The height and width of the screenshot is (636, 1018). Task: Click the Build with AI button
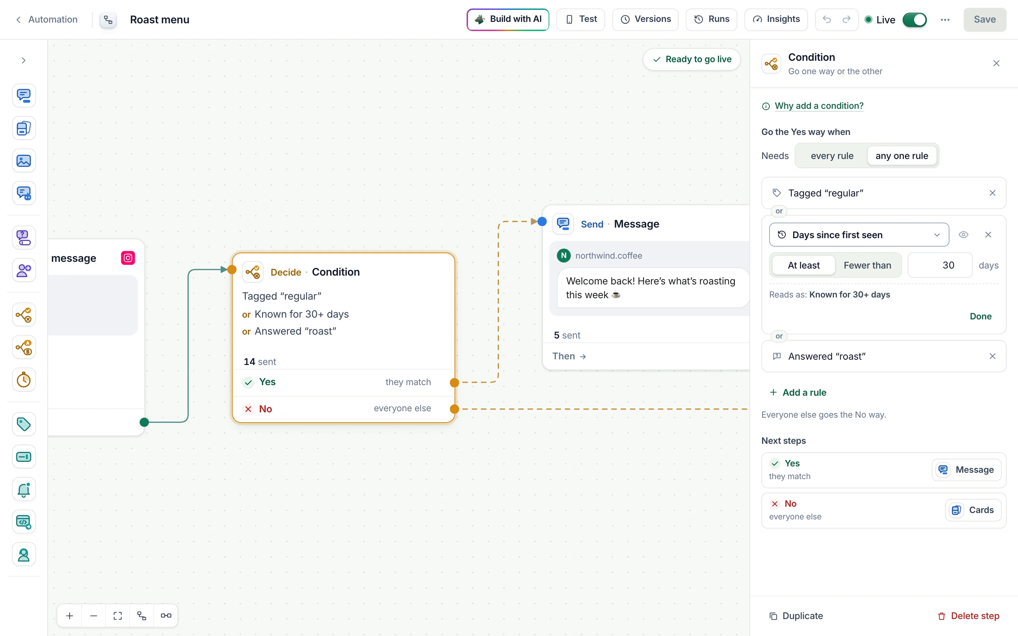tap(508, 19)
